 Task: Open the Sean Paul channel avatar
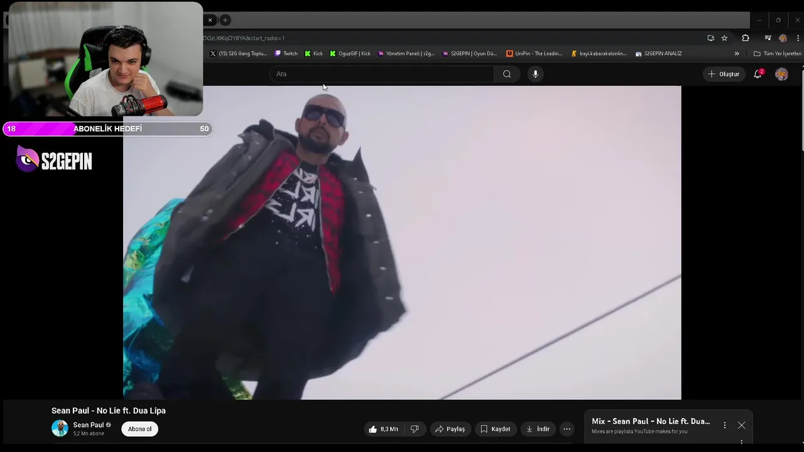point(60,429)
